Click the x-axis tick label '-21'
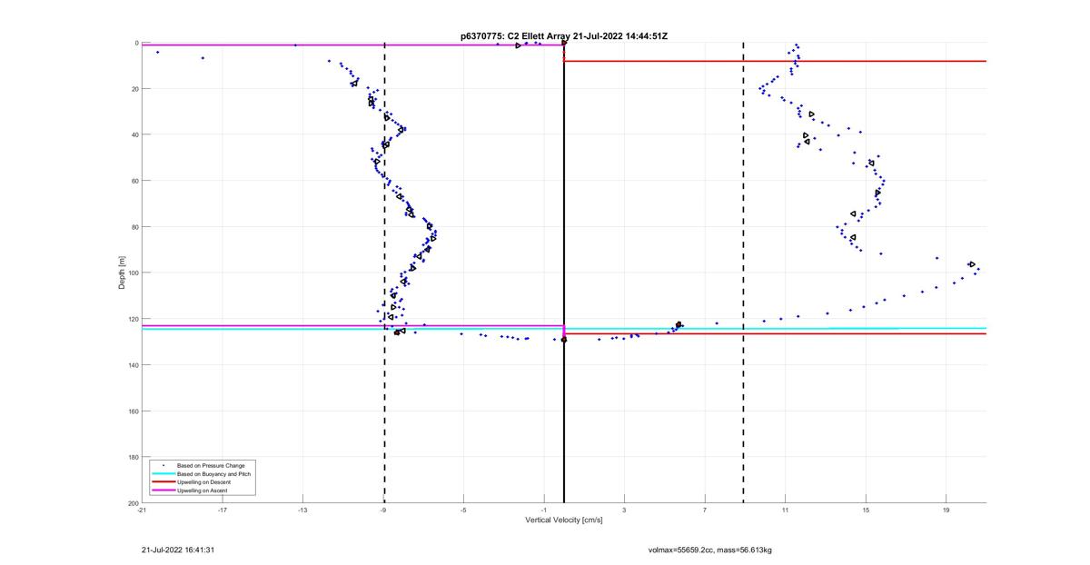 [x=142, y=510]
